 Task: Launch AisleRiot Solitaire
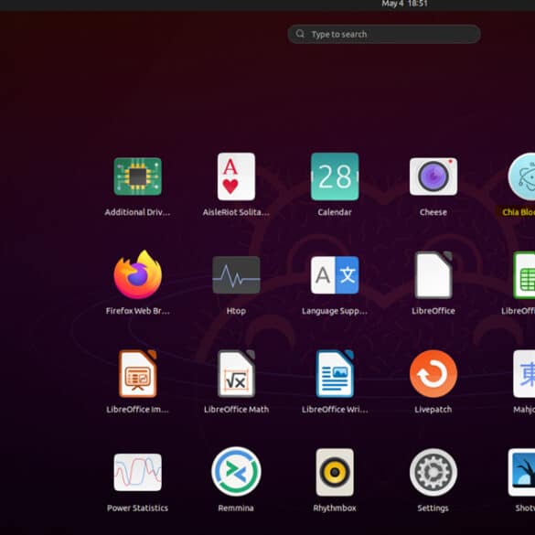(x=236, y=177)
